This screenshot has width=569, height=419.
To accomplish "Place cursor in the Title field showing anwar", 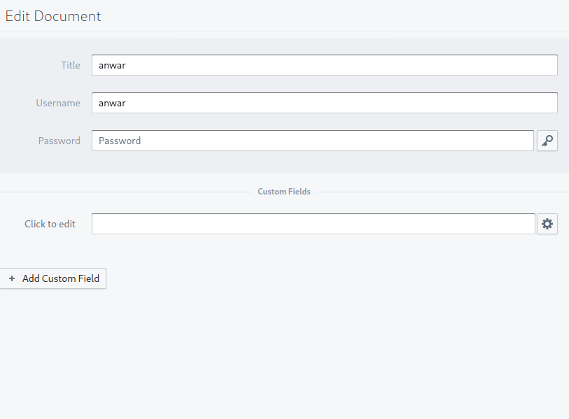I will pos(280,65).
